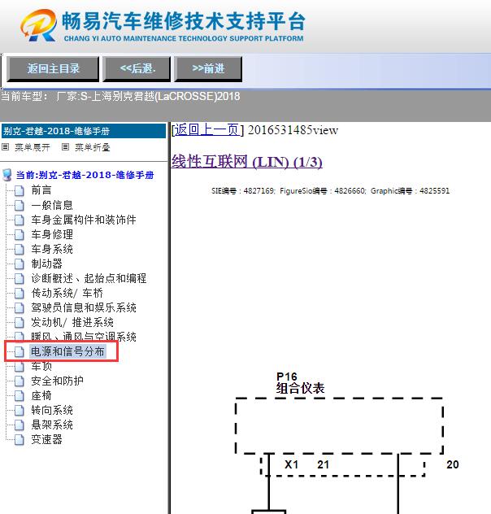Open 诊断概述、起始点和编程 section
Screen dimensions: 491x514
[x=89, y=278]
